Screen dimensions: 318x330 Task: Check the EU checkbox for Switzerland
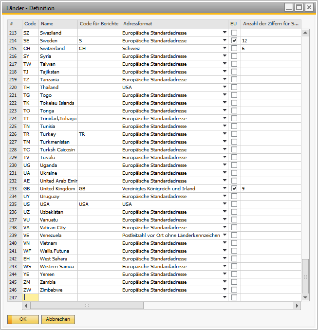(234, 48)
